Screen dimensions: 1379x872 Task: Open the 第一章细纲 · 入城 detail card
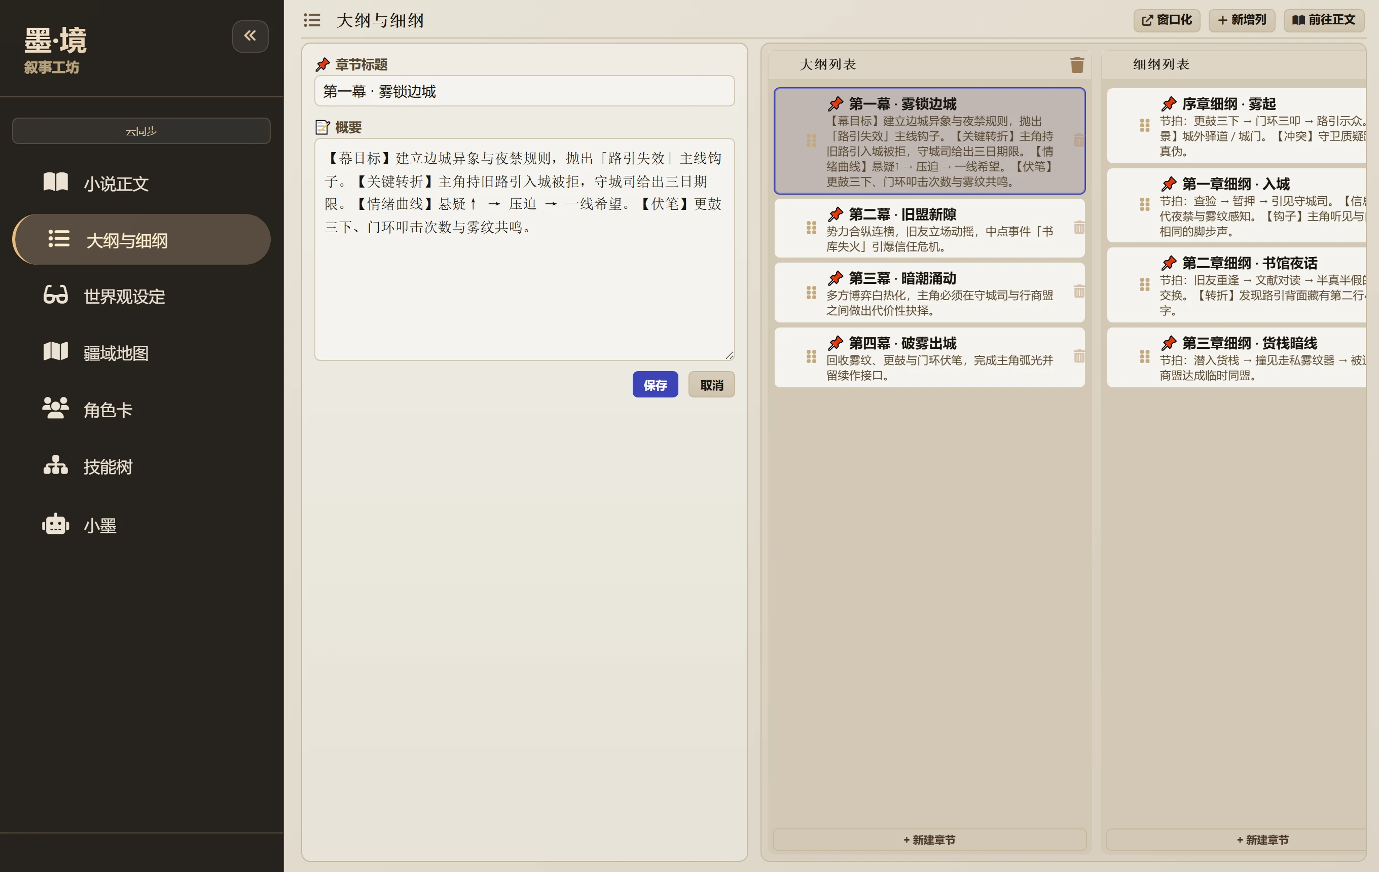[x=1237, y=205]
